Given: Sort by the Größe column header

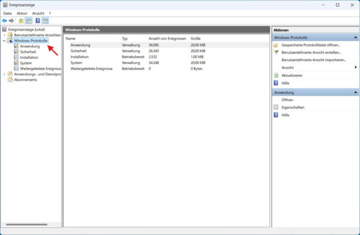Looking at the screenshot, I should 196,38.
